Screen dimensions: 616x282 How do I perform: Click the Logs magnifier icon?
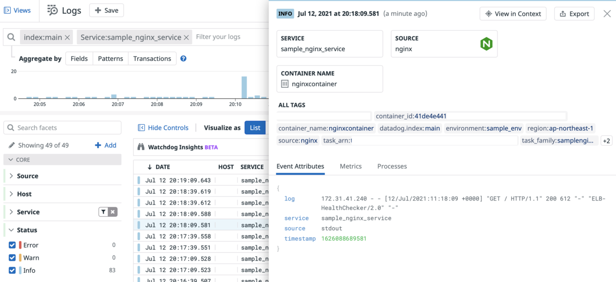tap(52, 10)
